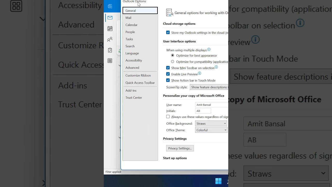
Task: Open the Accessibility options category
Action: (140, 60)
